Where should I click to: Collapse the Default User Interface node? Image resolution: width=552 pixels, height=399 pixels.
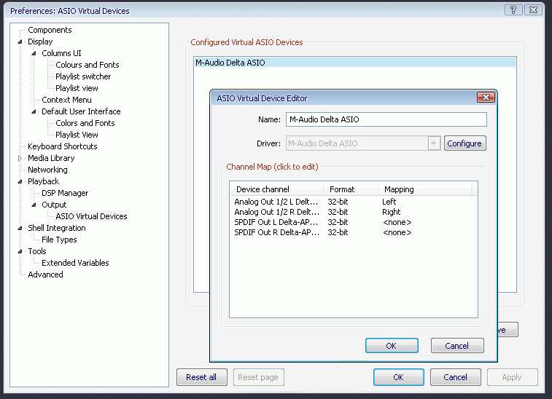coord(34,112)
